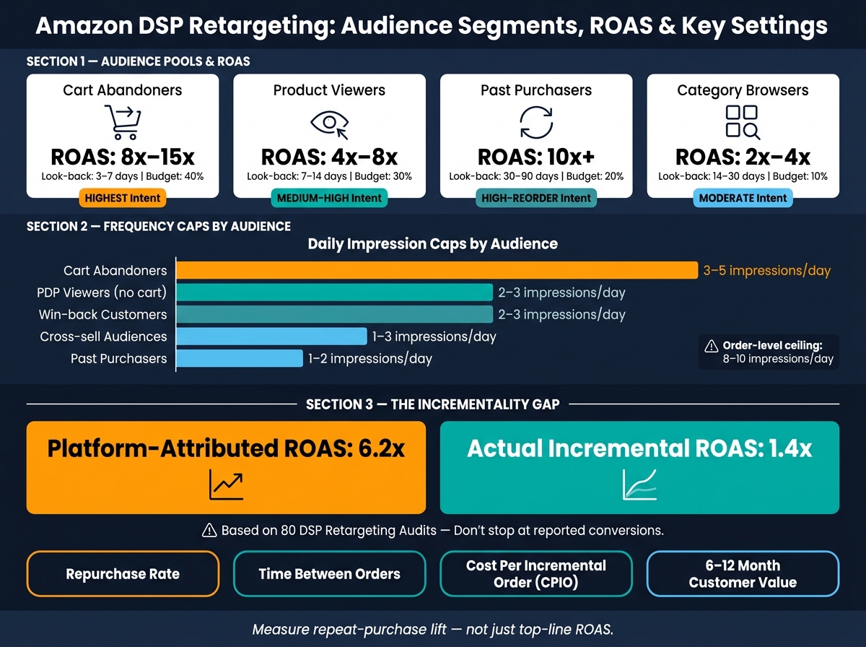This screenshot has height=647, width=866.
Task: Click the Cost Per Incremental Order (CPIO) box
Action: (536, 574)
